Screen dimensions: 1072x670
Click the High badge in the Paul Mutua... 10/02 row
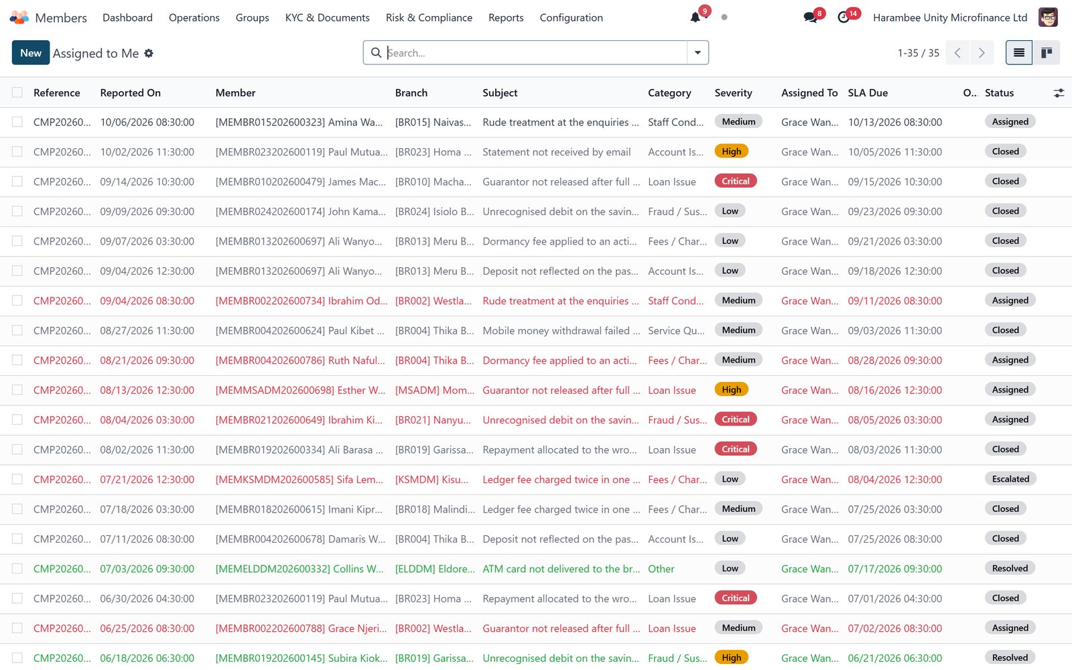pyautogui.click(x=732, y=151)
